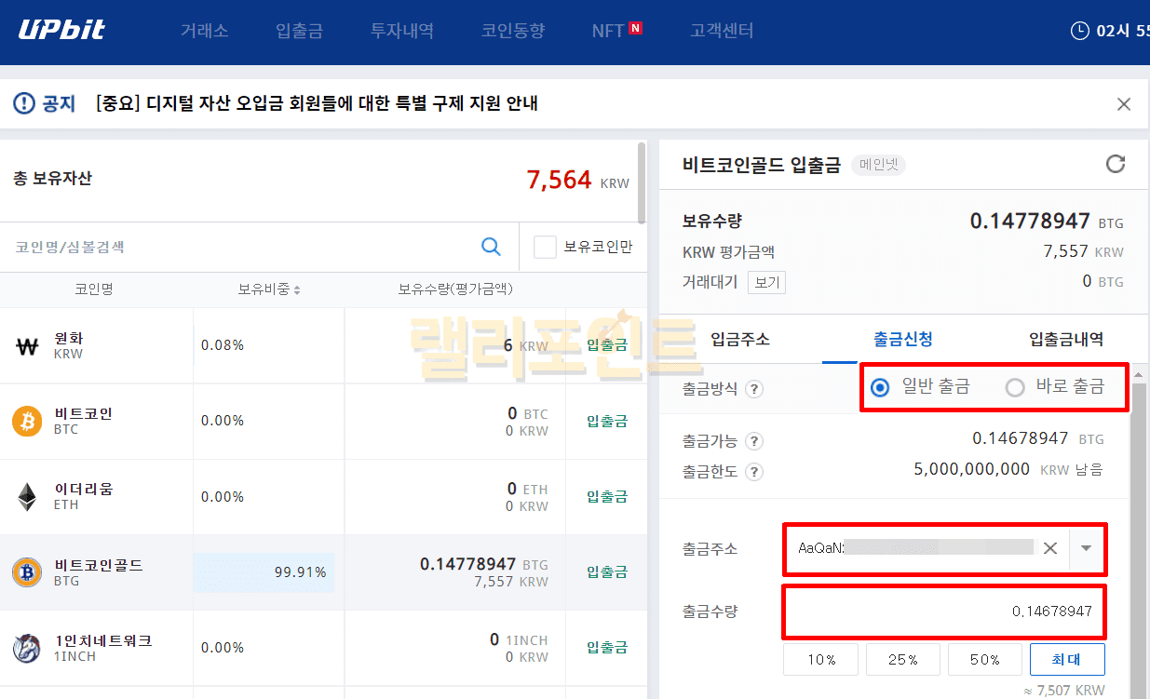Click the 1인치네트워크 coin icon
Screen dimensions: 1150x699
(27, 648)
